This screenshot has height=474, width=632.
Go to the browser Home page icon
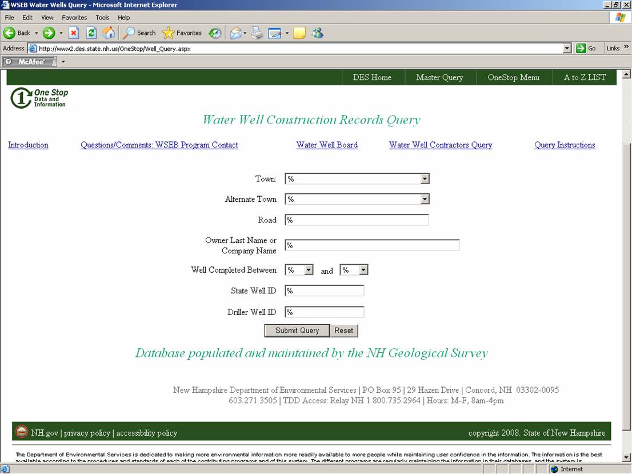109,33
